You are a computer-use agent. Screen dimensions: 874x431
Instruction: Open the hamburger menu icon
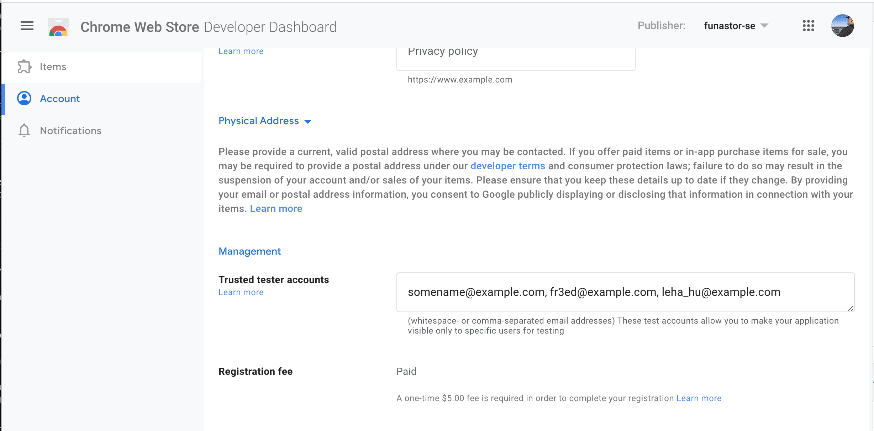(26, 26)
